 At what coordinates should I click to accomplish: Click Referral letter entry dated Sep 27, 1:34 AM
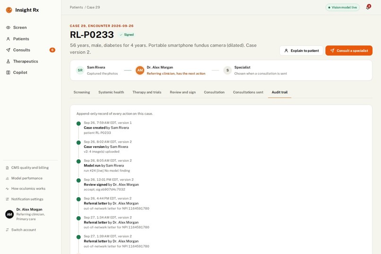(117, 222)
